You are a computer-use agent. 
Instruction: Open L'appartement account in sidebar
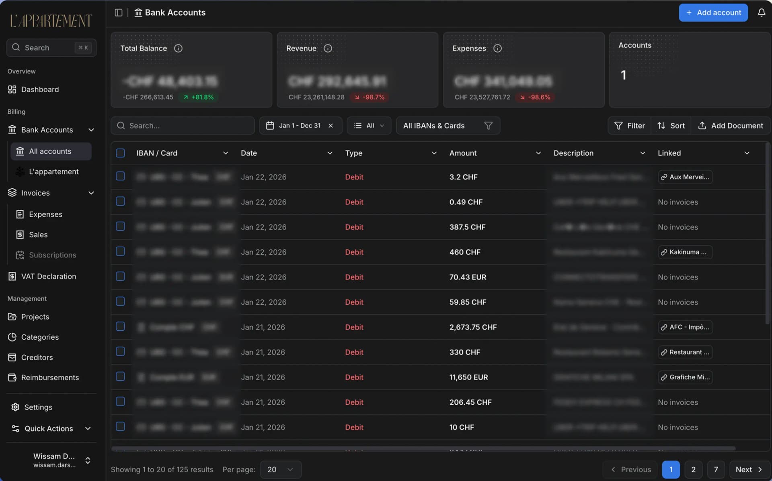click(x=53, y=171)
